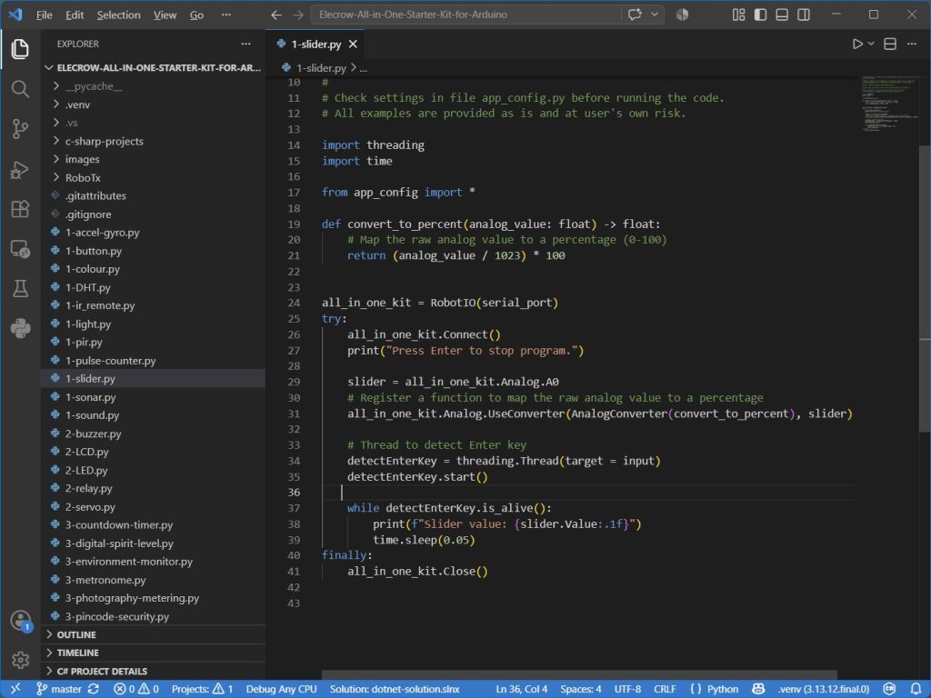Click the Ln 36, Col 4 indicator
The image size is (931, 698).
point(521,689)
